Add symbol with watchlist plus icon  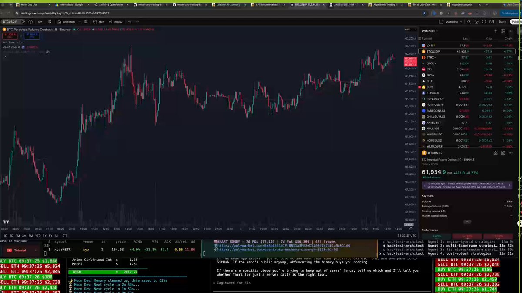(x=495, y=31)
